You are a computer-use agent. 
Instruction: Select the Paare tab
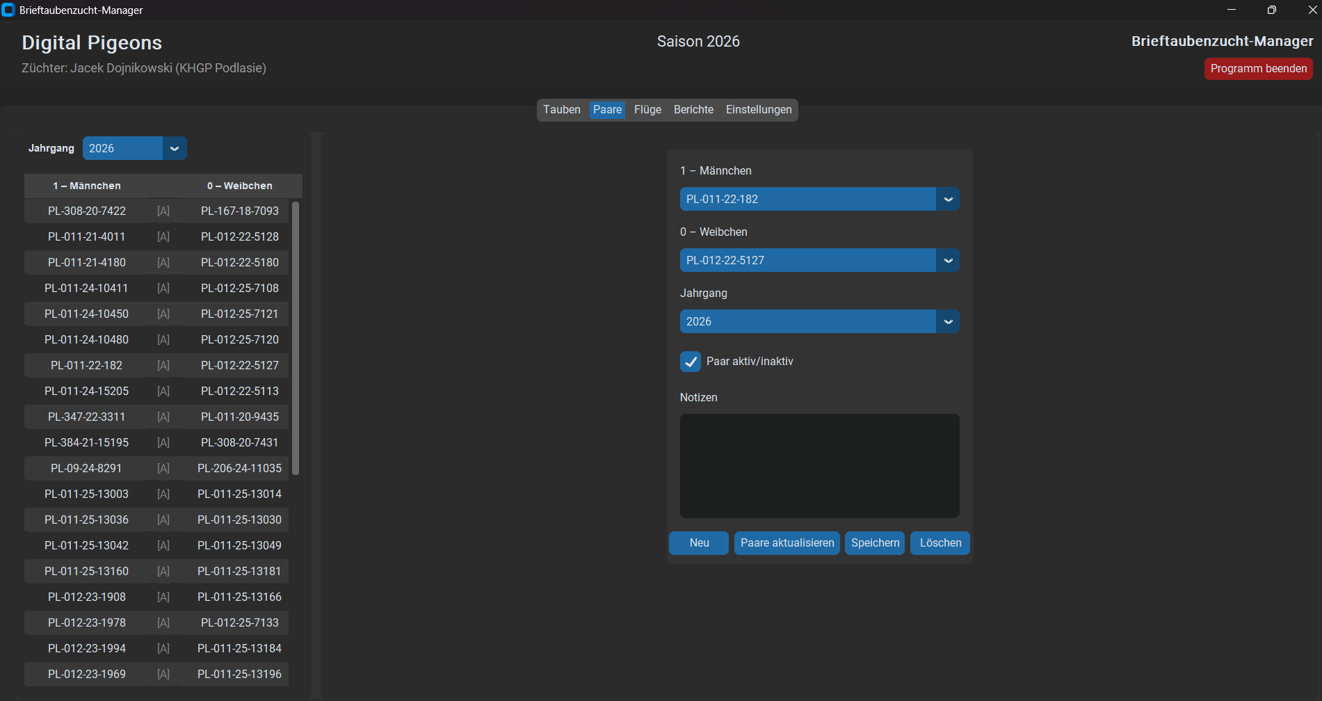click(x=608, y=110)
